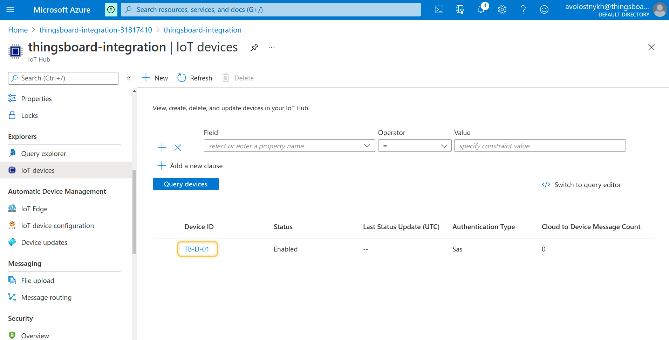Click the Device ID column header
Image resolution: width=669 pixels, height=340 pixels.
tap(199, 227)
